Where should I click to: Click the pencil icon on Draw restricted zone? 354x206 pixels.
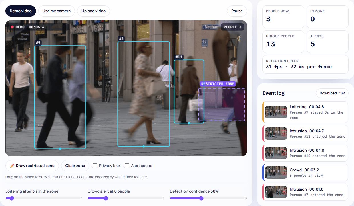click(x=12, y=166)
